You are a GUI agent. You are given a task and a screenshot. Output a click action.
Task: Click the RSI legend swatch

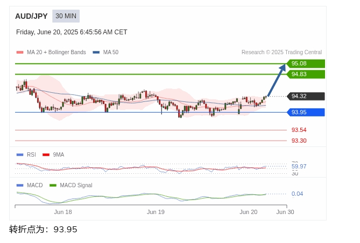[20, 154]
